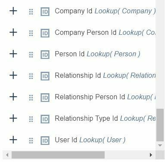Grab the drag handle of Company Id row
Image resolution: width=165 pixels, height=162 pixels.
pos(31,12)
